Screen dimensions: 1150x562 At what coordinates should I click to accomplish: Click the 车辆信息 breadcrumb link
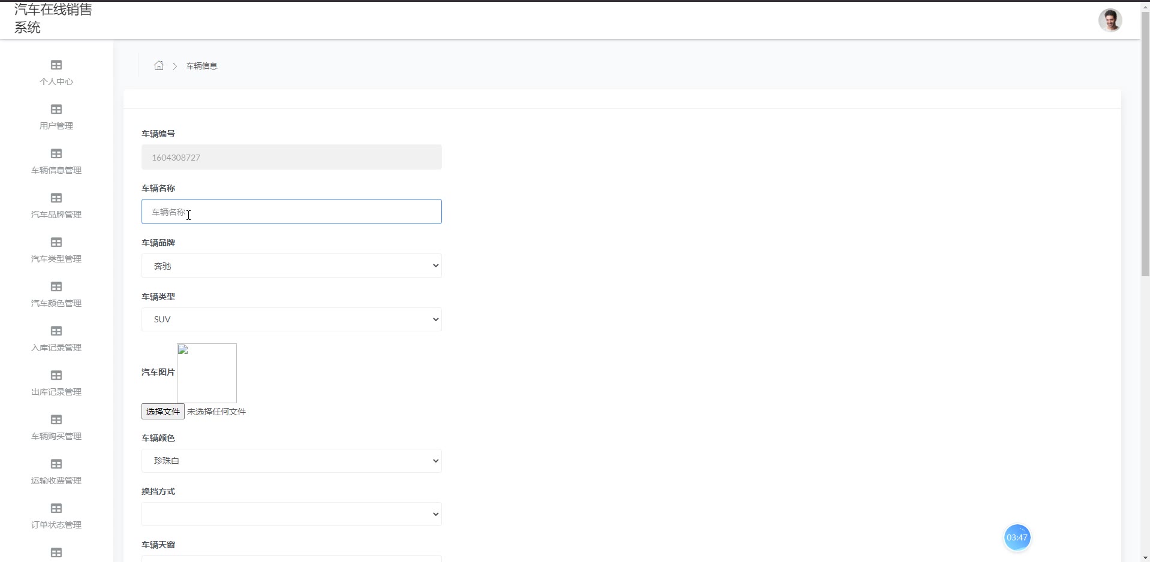point(201,66)
